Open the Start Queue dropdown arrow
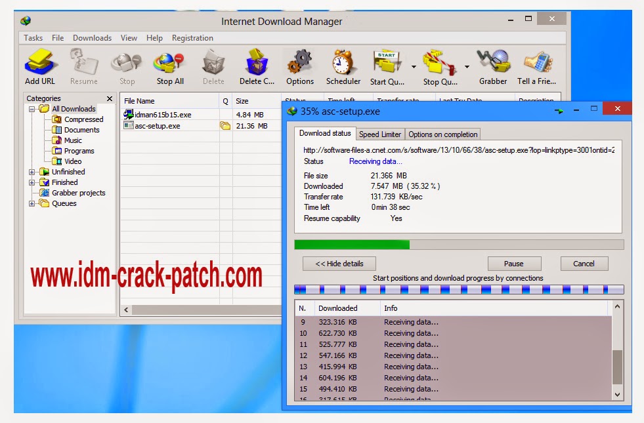 [414, 66]
